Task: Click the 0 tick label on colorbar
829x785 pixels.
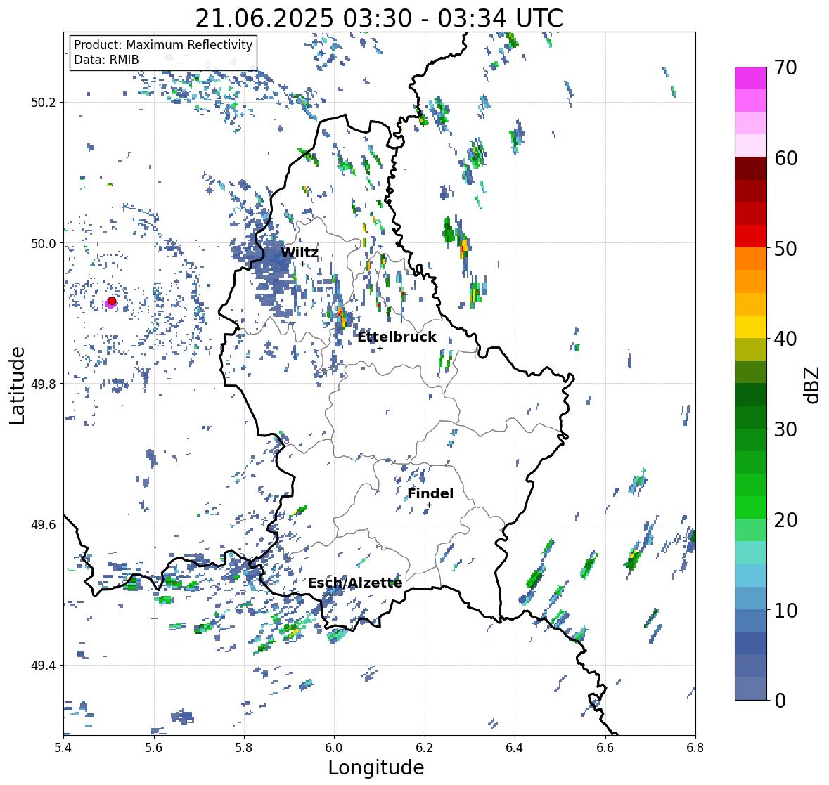Action: [780, 701]
